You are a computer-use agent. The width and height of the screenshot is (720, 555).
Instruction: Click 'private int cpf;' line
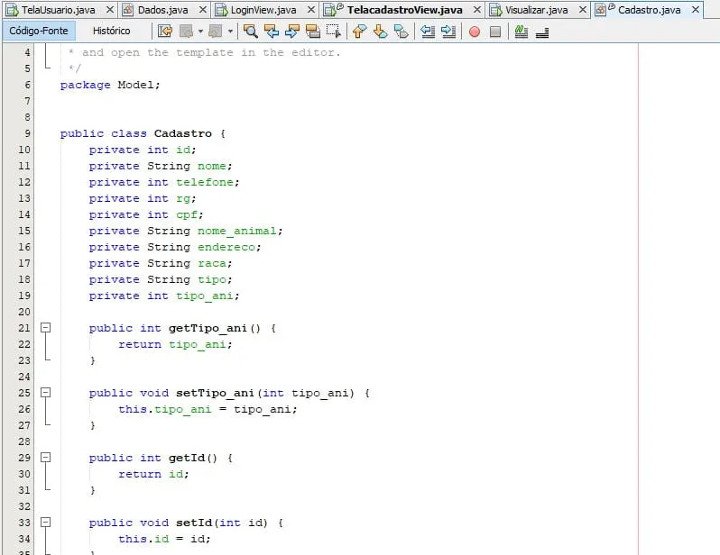tap(146, 214)
